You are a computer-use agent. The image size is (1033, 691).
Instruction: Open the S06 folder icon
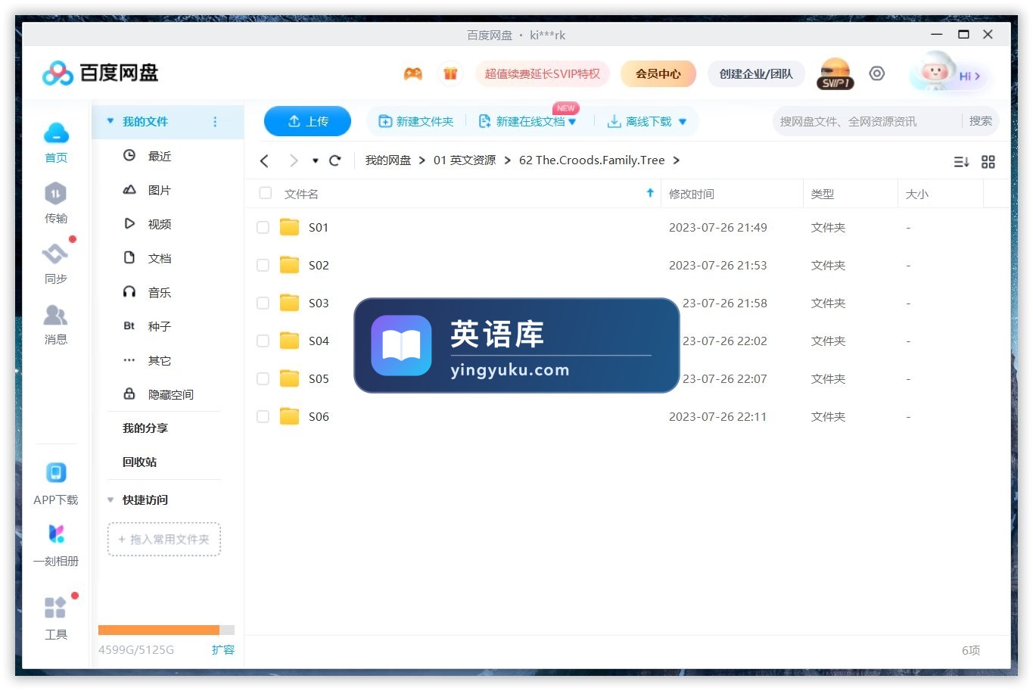tap(289, 416)
